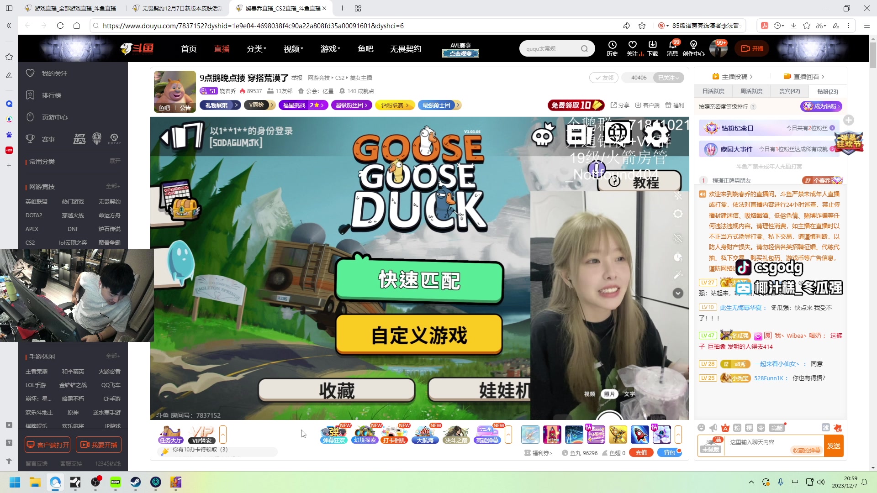Open the 创作中心 lightbulb icon
This screenshot has width=877, height=493.
[693, 48]
